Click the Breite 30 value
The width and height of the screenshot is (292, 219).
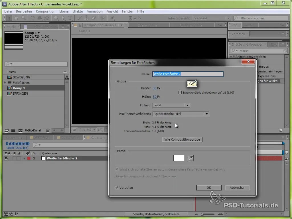155,88
